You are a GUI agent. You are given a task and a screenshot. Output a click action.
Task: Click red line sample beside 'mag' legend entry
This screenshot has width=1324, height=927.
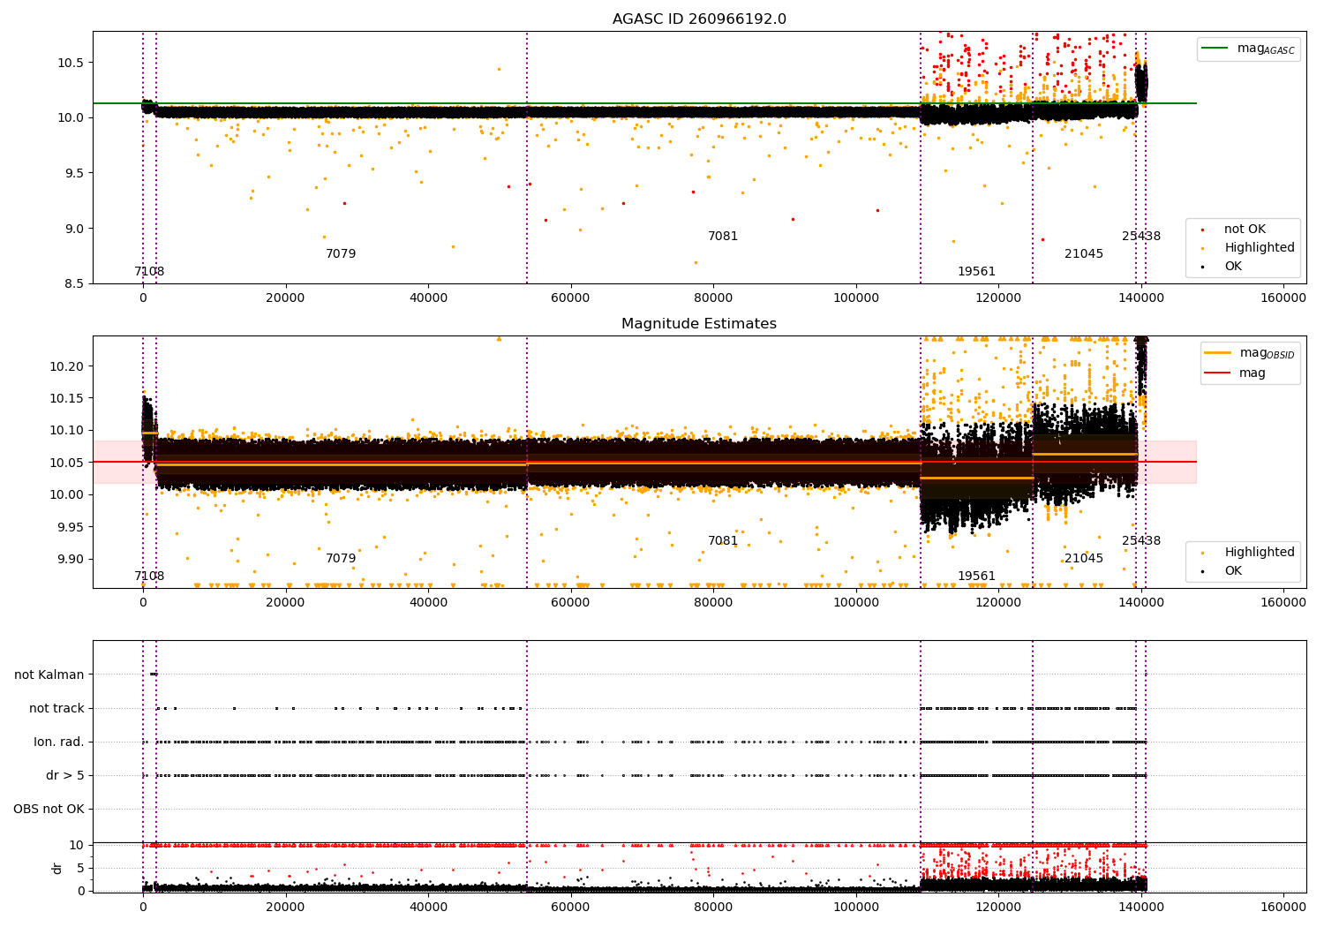[1218, 373]
